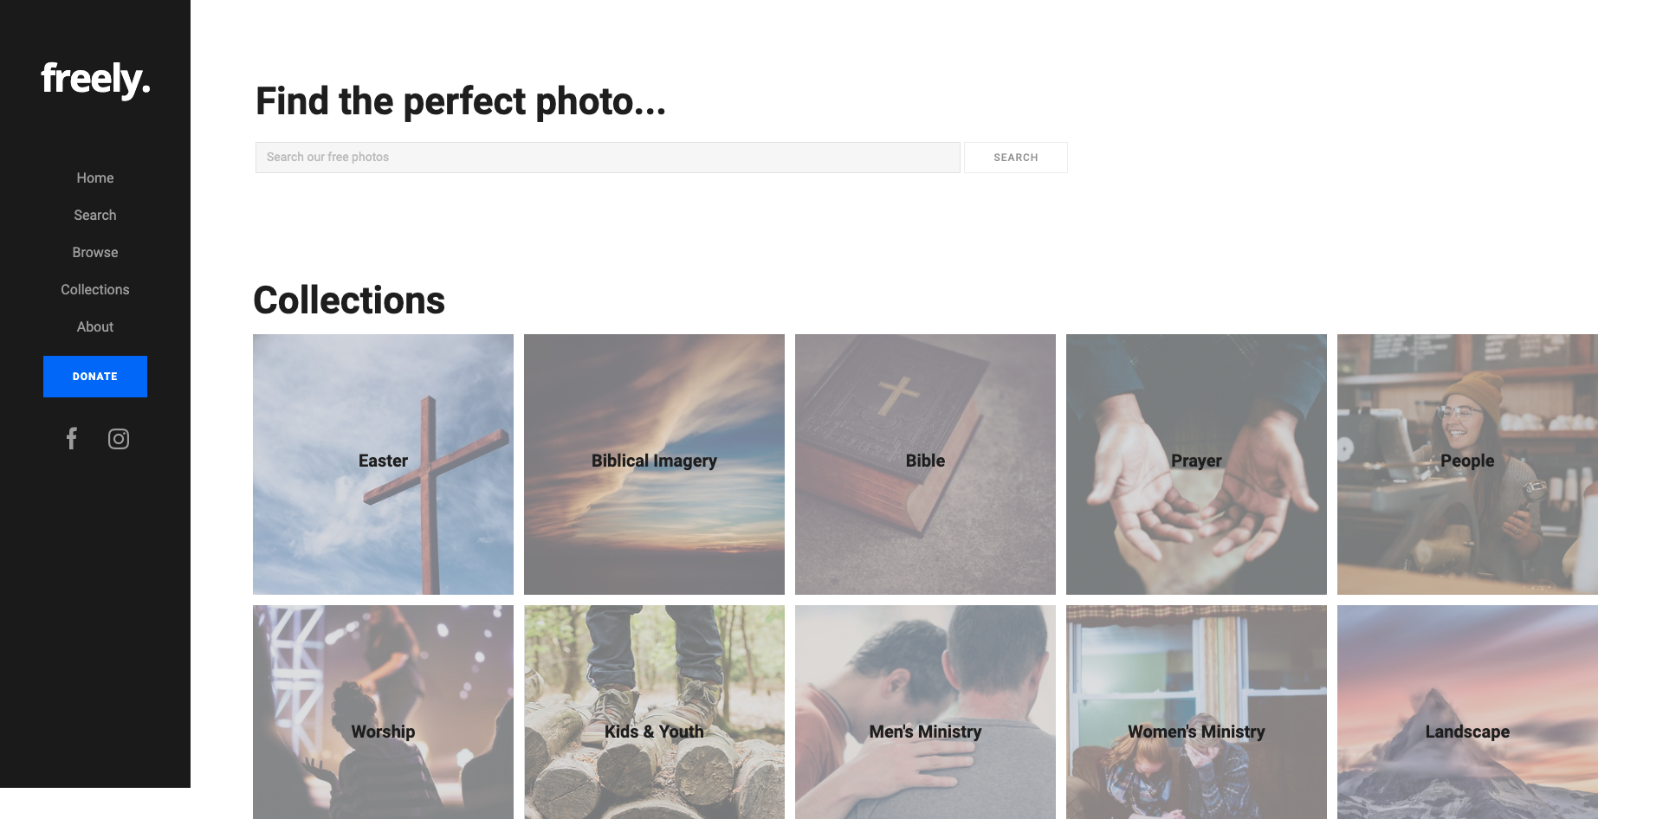
Task: Click the SEARCH button
Action: coord(1016,158)
